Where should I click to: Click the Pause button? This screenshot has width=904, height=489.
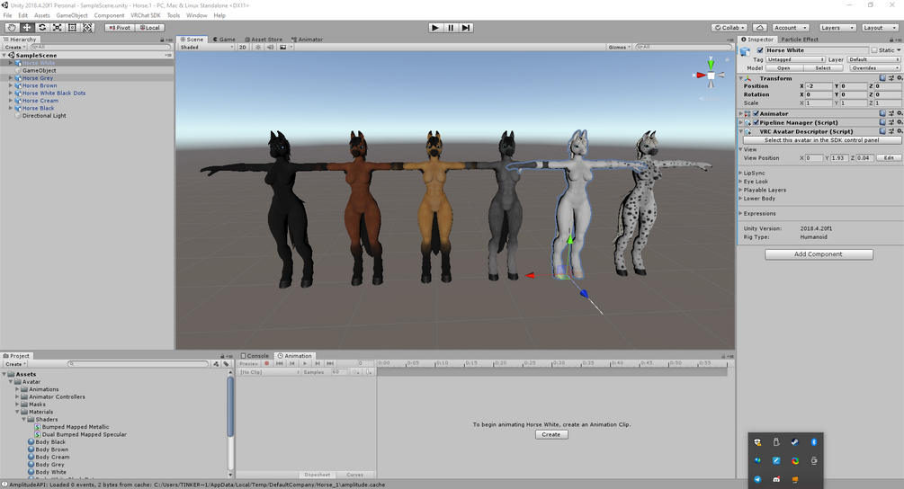pyautogui.click(x=451, y=28)
